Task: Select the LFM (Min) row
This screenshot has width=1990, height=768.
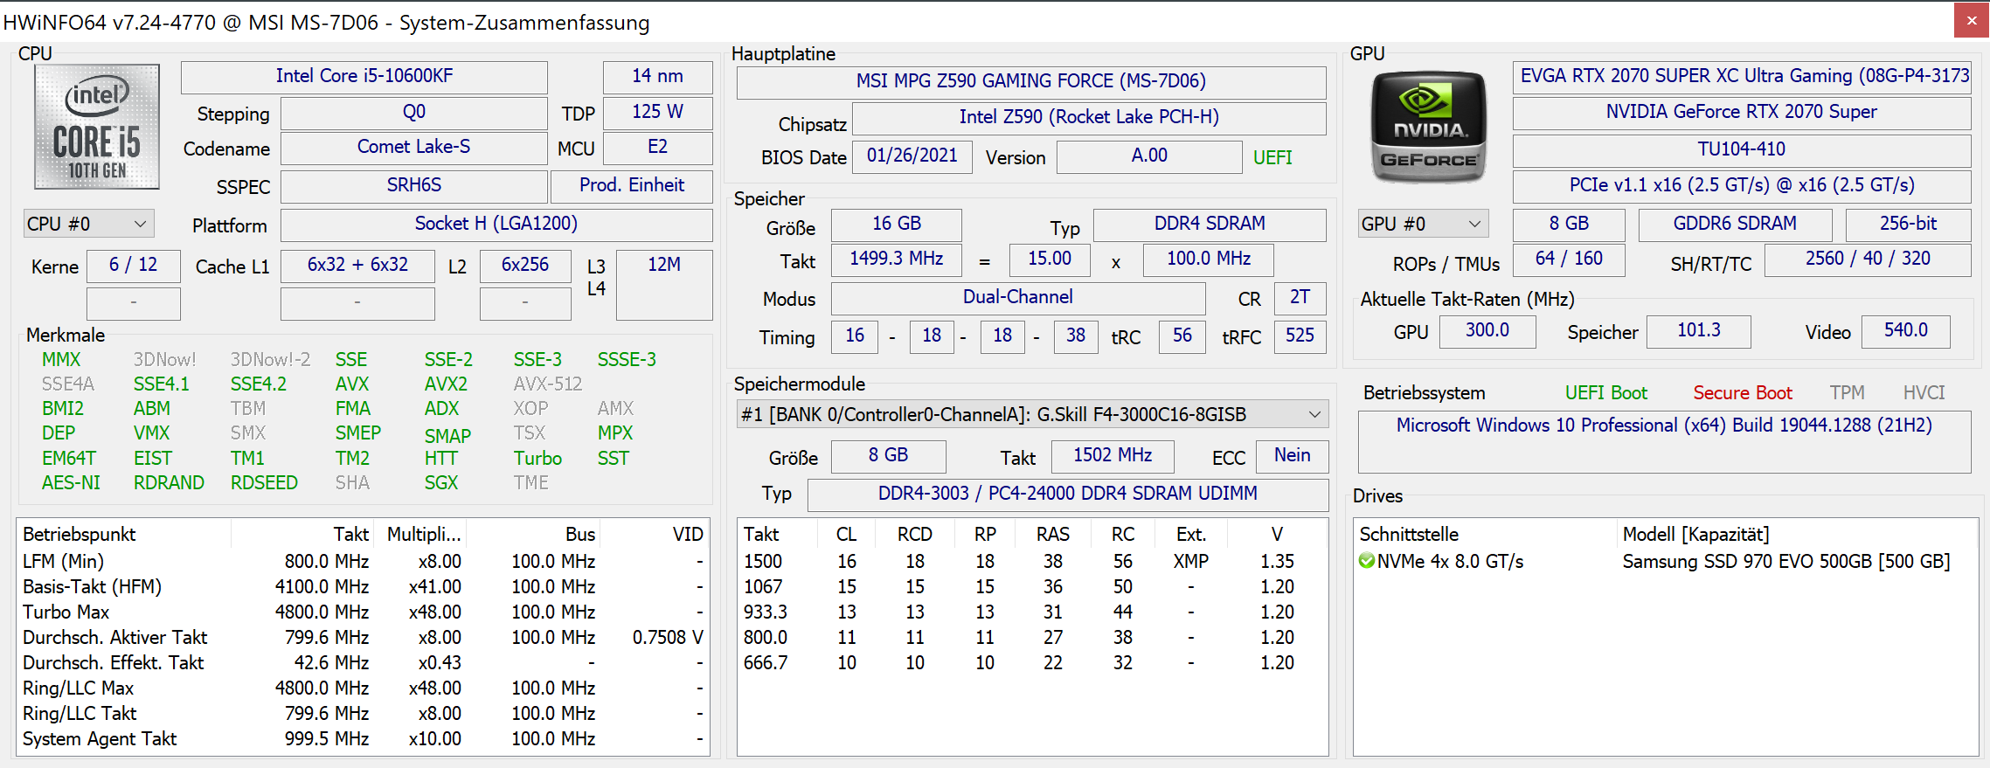Action: pyautogui.click(x=363, y=561)
